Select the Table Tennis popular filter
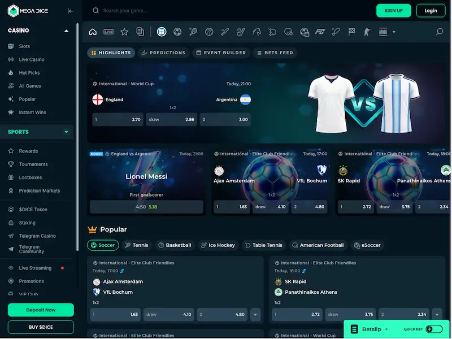This screenshot has height=339, width=452. pyautogui.click(x=263, y=245)
